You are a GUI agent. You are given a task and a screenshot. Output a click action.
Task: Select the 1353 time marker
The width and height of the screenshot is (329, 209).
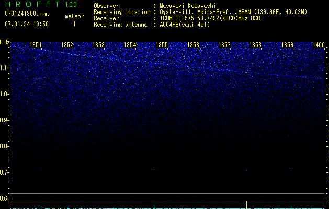coord(99,45)
